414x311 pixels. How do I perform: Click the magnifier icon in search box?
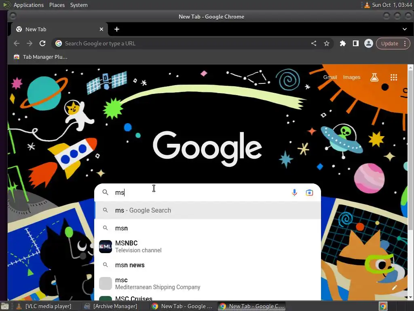coord(106,192)
